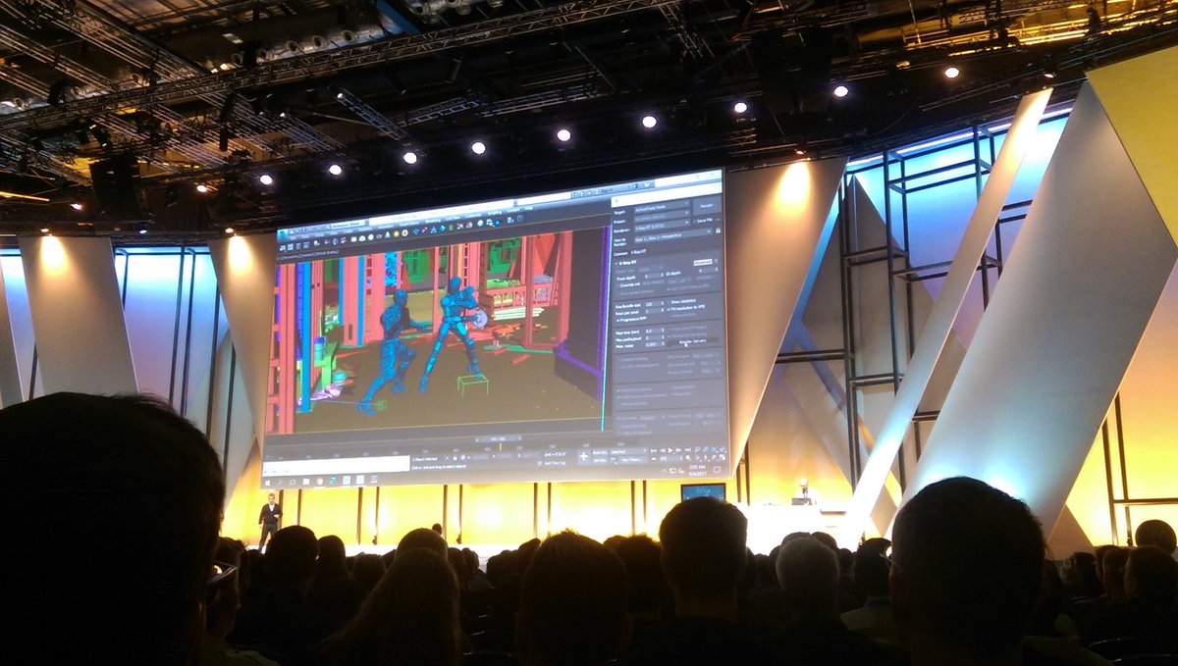Open the Target dropdown showing ActiveShade Mode
The image size is (1178, 666).
(663, 206)
